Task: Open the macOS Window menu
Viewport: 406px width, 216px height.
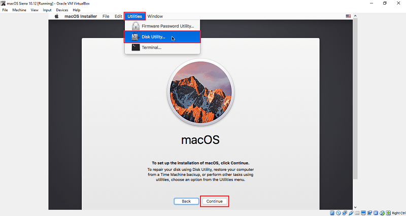Action: pyautogui.click(x=155, y=16)
